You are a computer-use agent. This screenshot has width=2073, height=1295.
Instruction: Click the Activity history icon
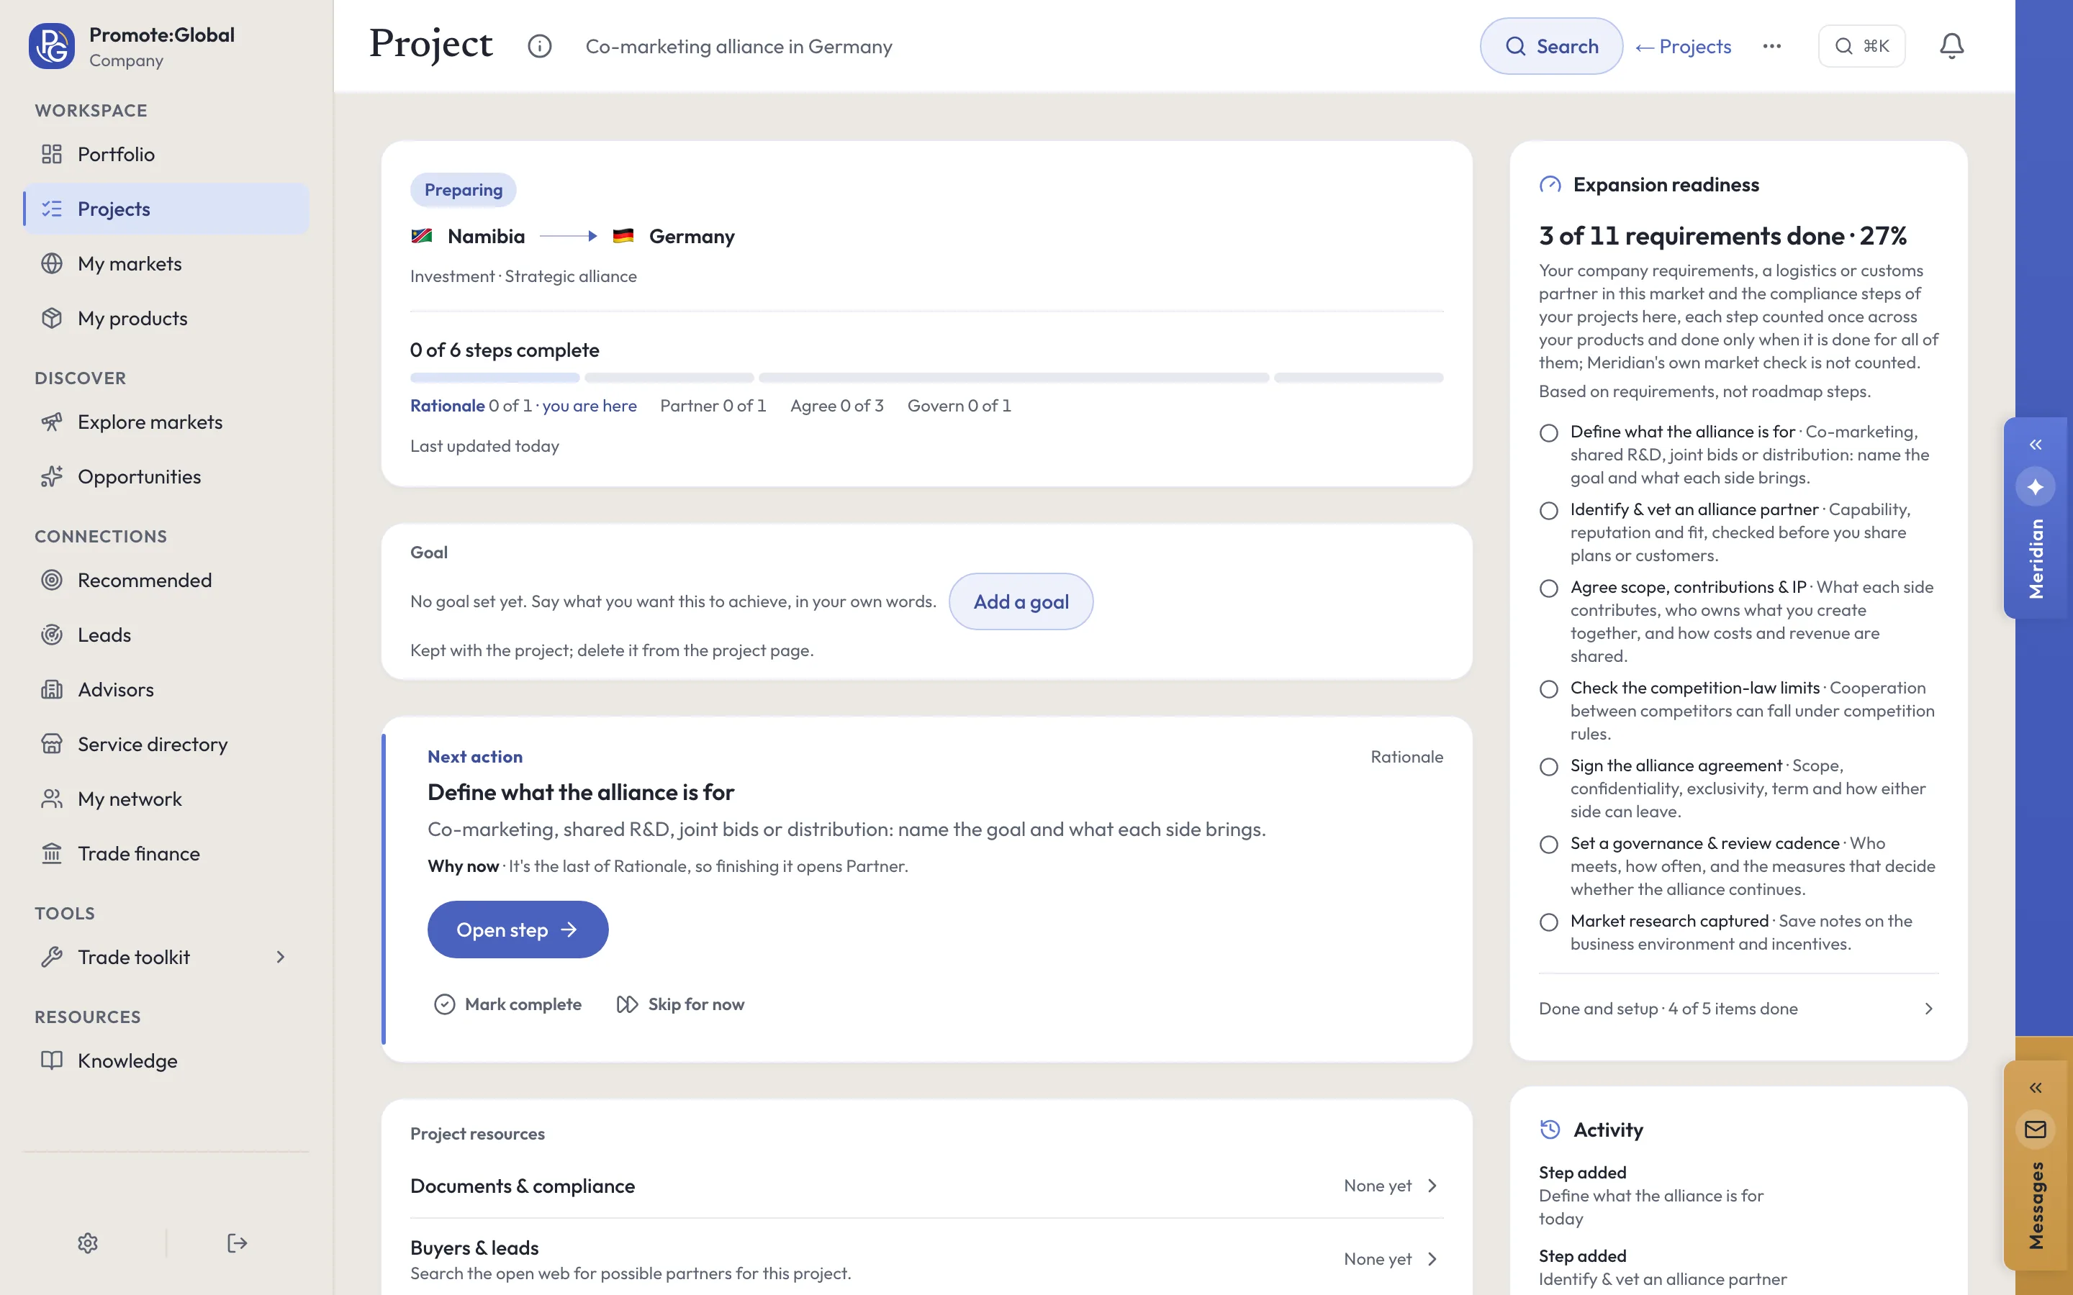tap(1550, 1130)
